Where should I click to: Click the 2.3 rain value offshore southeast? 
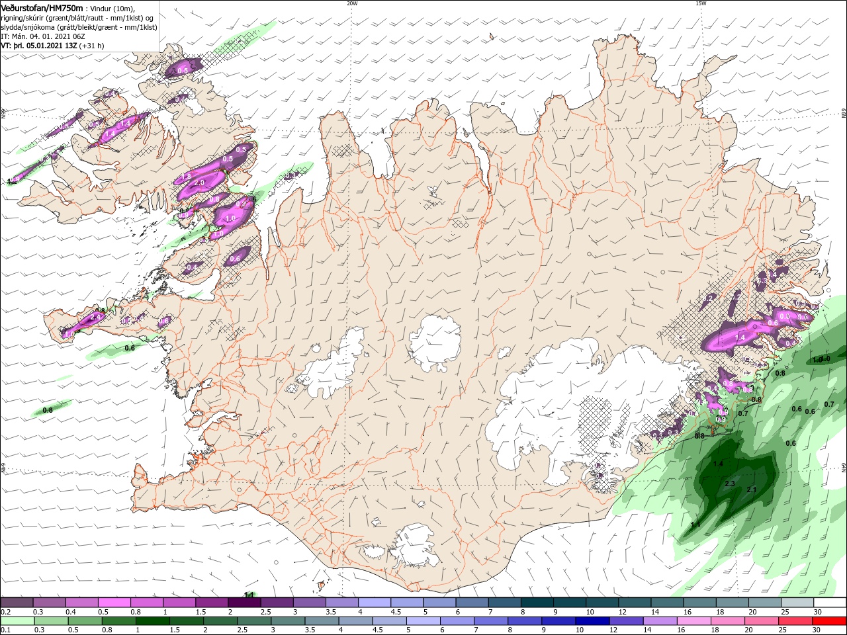coord(730,484)
